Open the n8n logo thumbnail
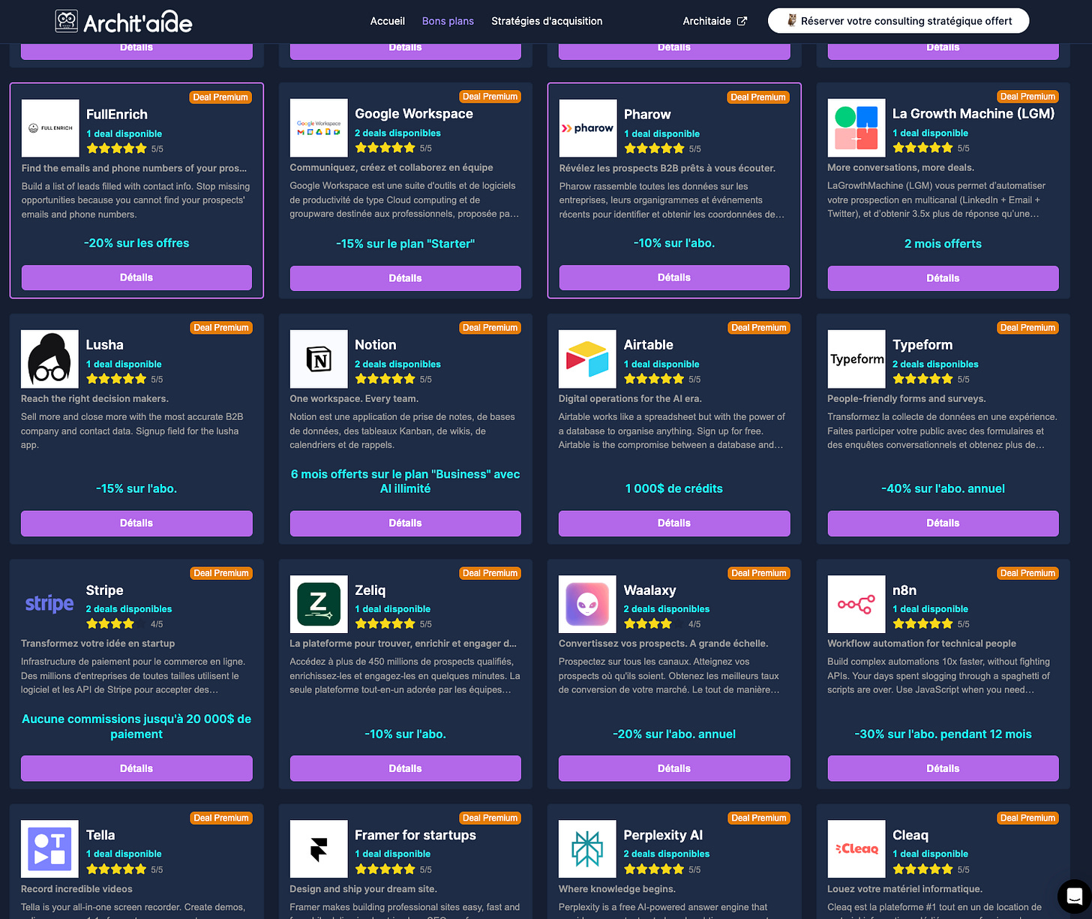This screenshot has width=1092, height=919. coord(856,604)
